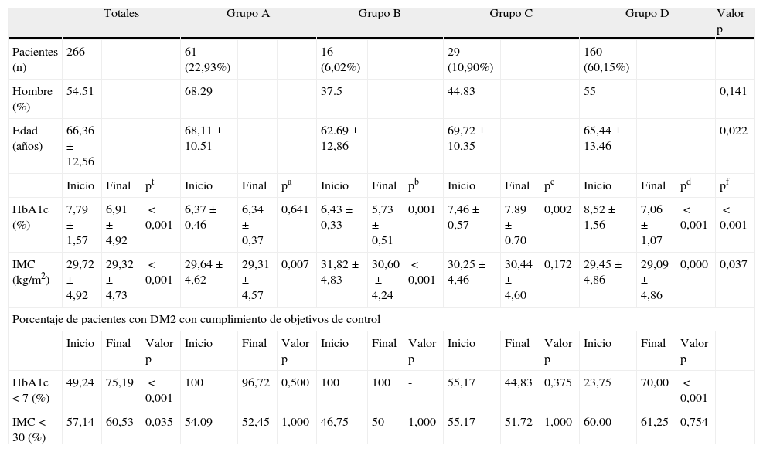Image resolution: width=763 pixels, height=452 pixels.
Task: Select the total patients cell showing 266
Action: click(76, 52)
